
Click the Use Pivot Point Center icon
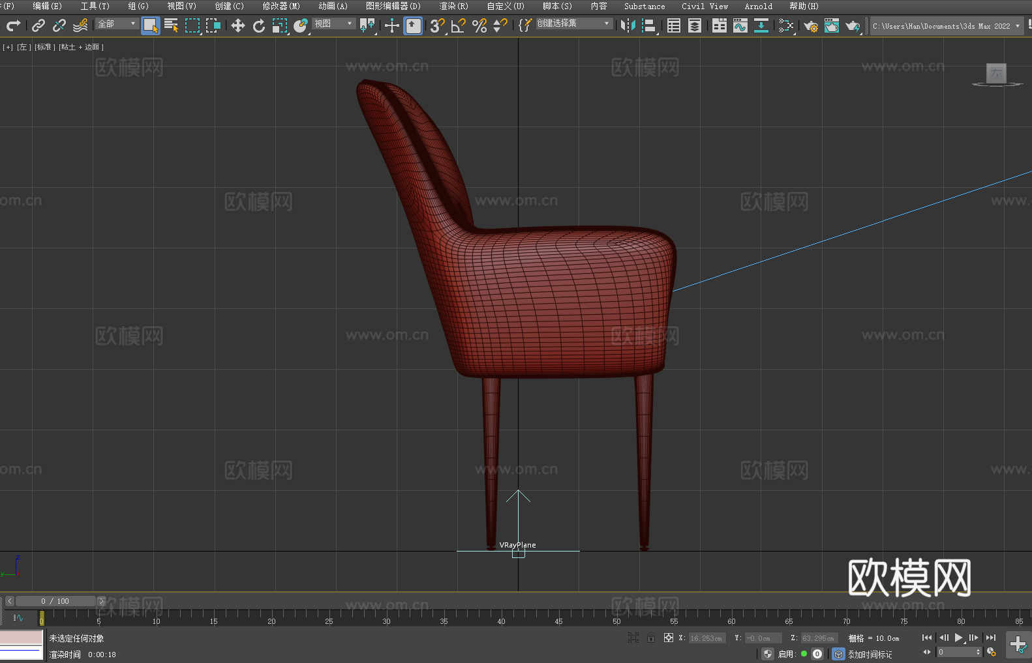[x=367, y=25]
